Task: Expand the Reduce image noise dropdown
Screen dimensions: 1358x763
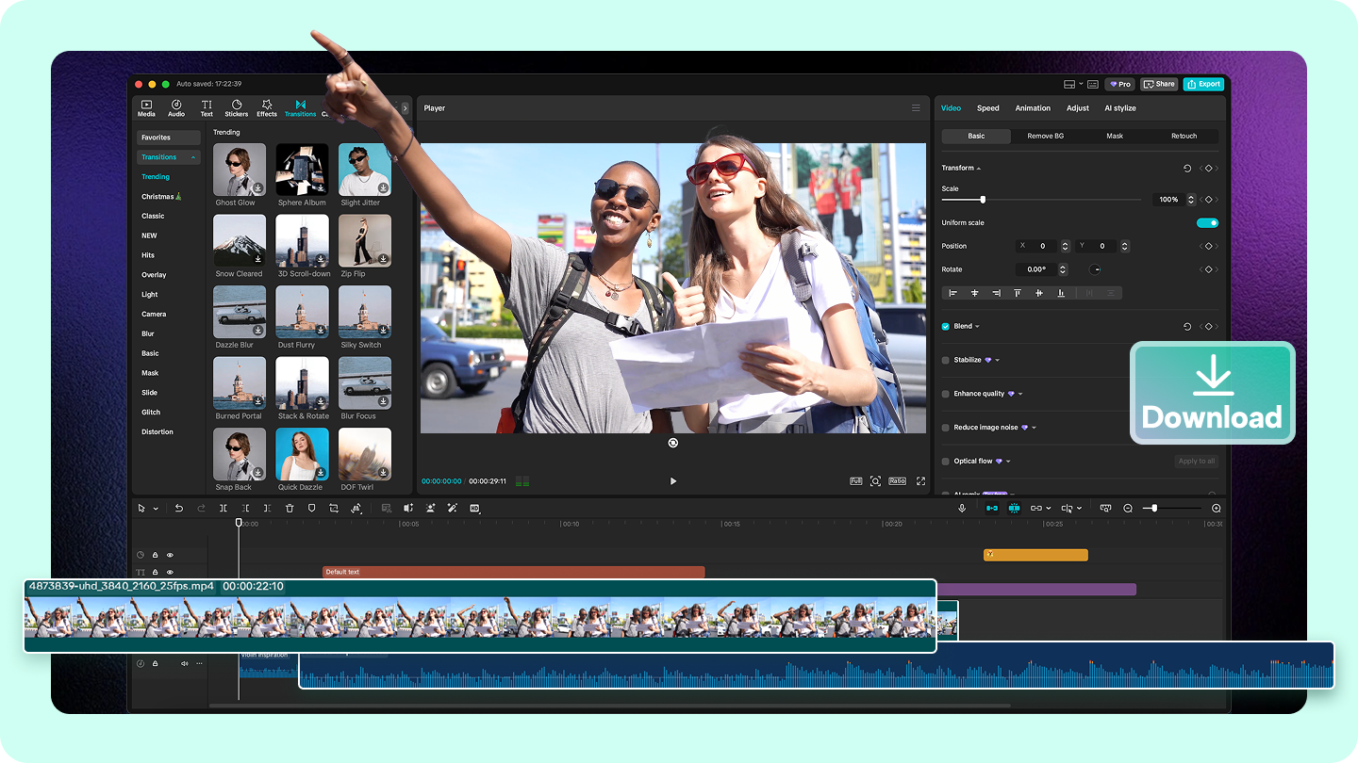Action: pos(1034,427)
